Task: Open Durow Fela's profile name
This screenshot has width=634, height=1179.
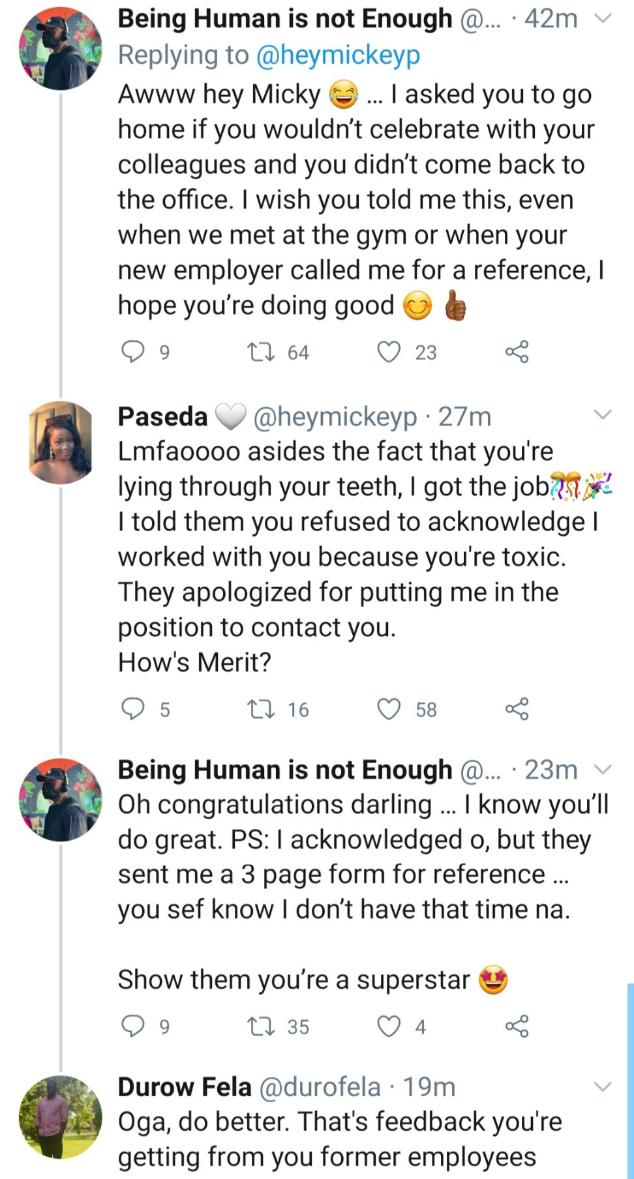Action: coord(184,1087)
